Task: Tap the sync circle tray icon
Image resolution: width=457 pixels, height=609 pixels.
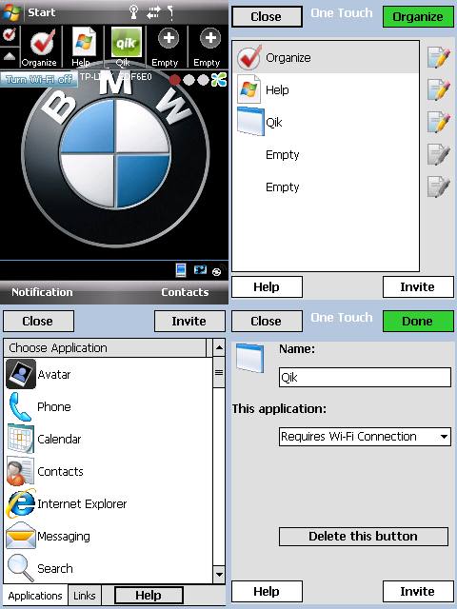Action: [216, 271]
